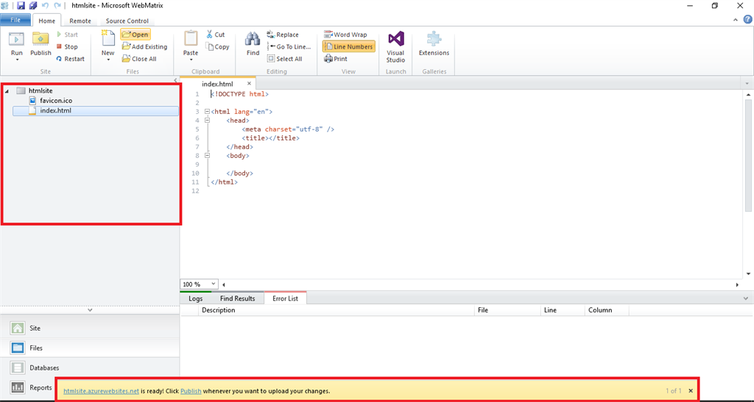Image resolution: width=754 pixels, height=402 pixels.
Task: Open the Paste options dropdown arrow
Action: coord(191,60)
